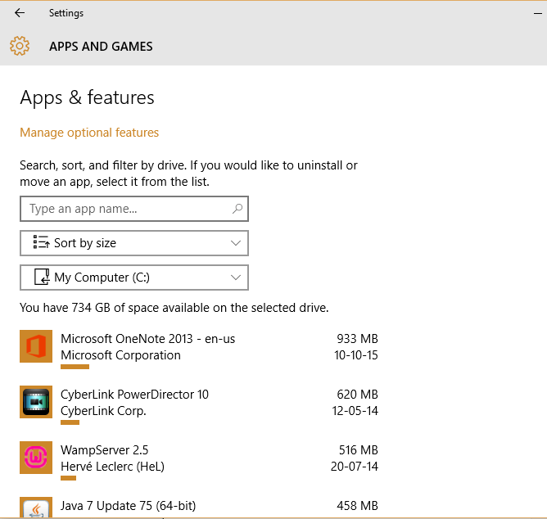
Task: Click the 458 MB size value
Action: (x=357, y=506)
